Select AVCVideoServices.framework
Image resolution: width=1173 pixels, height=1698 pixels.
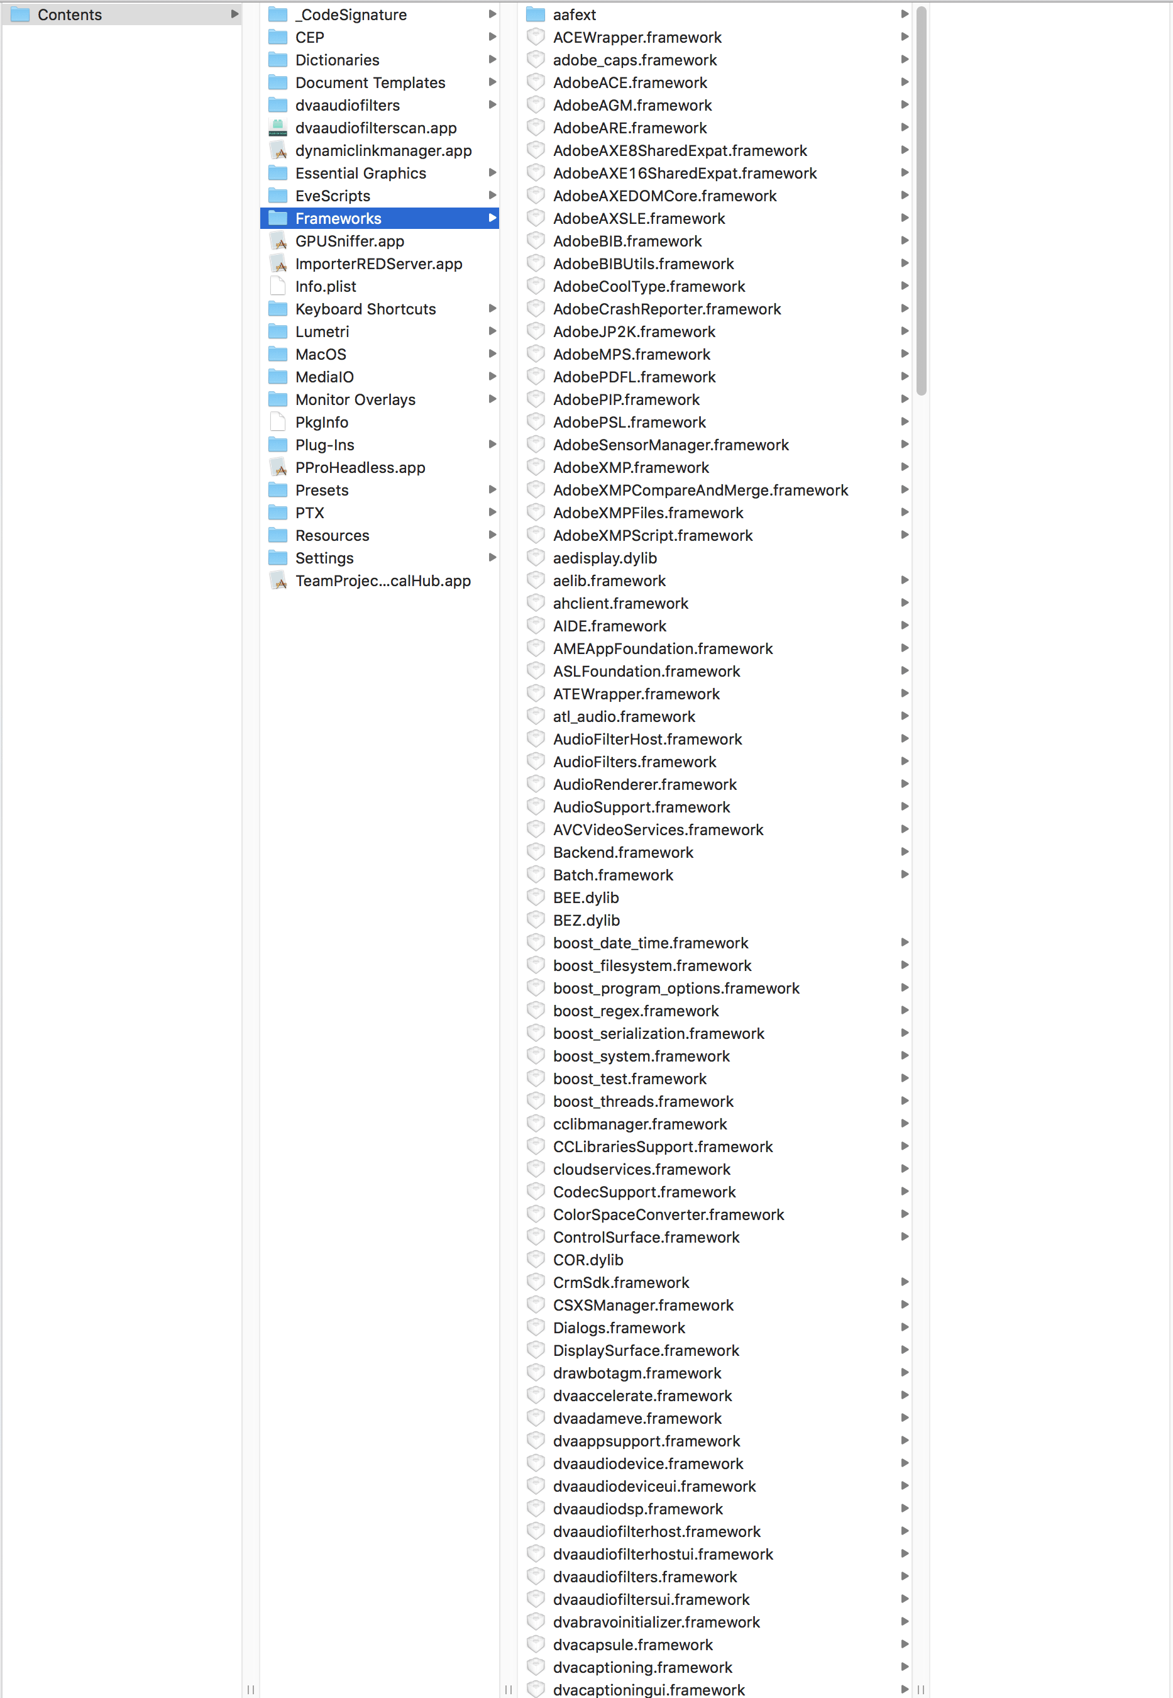click(x=714, y=829)
